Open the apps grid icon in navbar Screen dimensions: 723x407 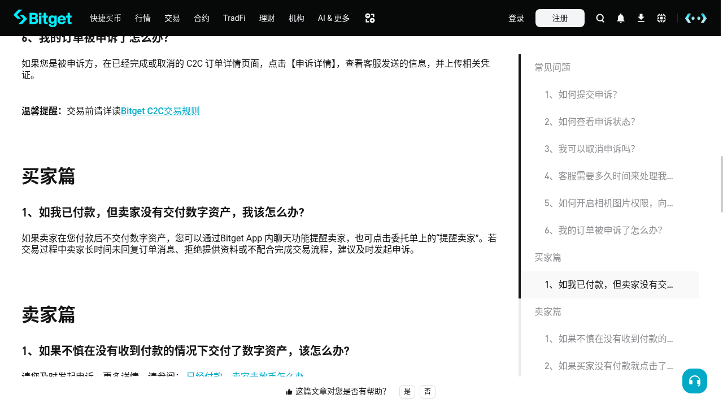370,18
